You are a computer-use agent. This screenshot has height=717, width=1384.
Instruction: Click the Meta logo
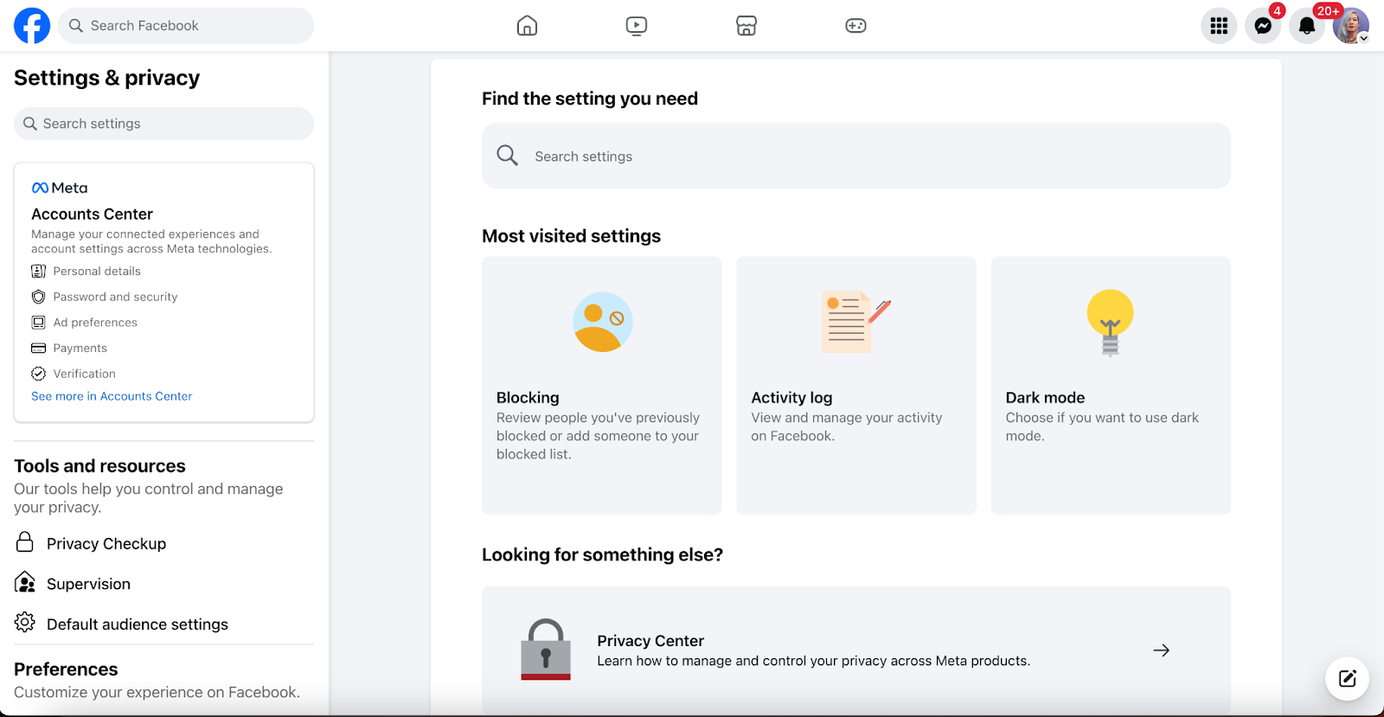point(60,188)
